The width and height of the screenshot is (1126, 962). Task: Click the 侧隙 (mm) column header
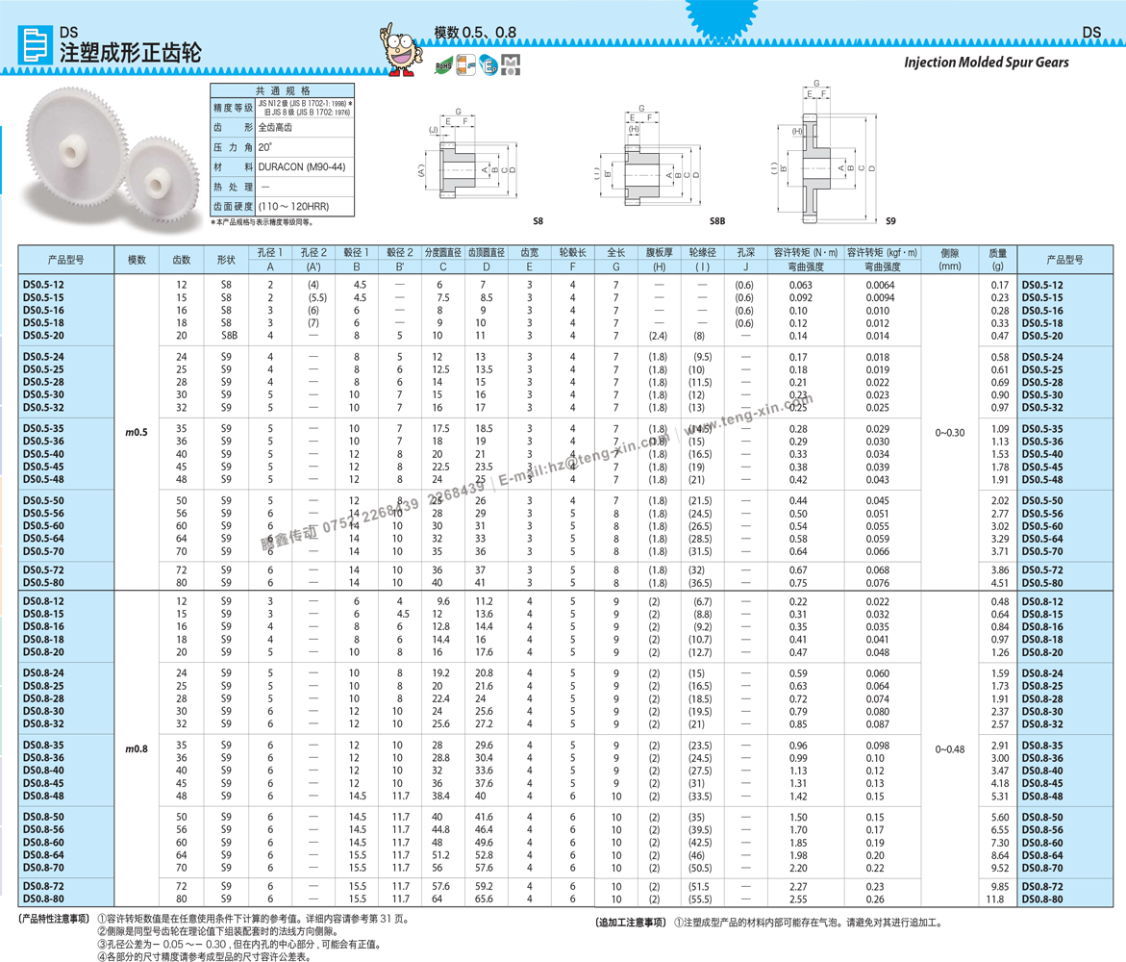coord(949,260)
